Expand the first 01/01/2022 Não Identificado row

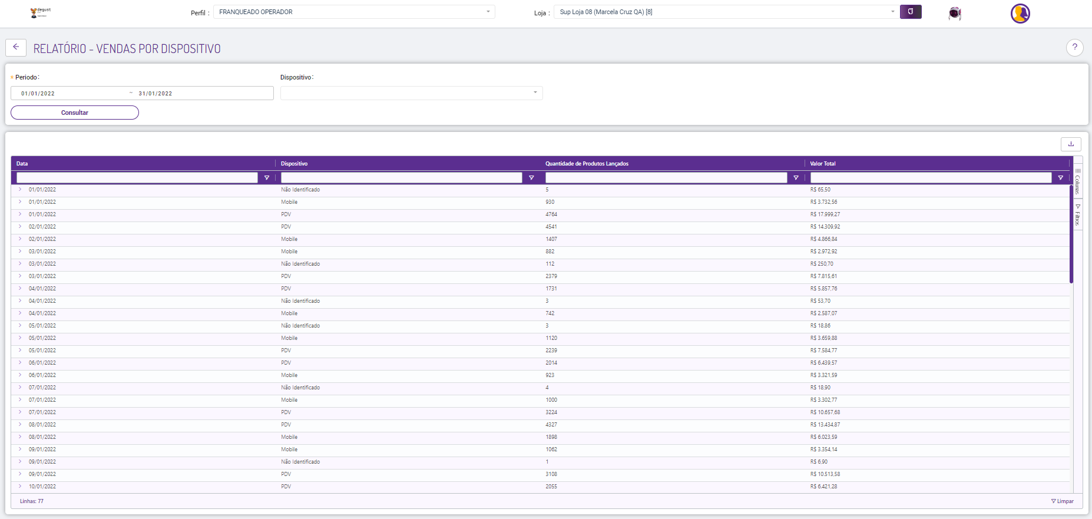(20, 190)
